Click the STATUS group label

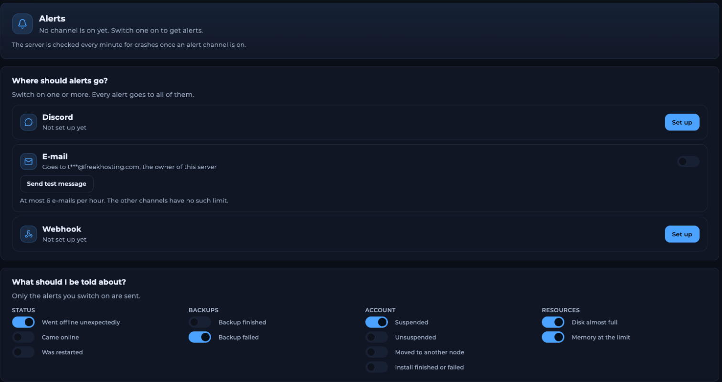coord(23,310)
